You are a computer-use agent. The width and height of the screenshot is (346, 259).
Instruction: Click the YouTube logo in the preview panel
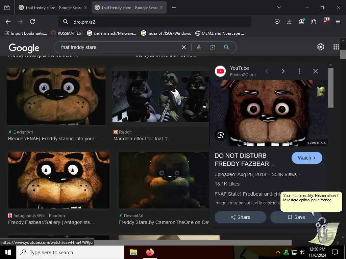pyautogui.click(x=220, y=71)
